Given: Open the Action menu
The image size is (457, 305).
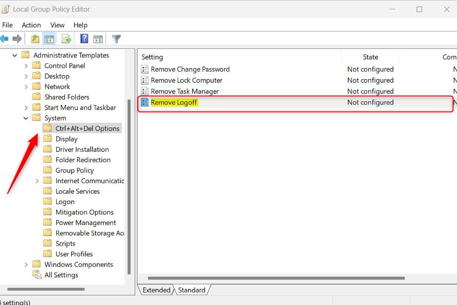Looking at the screenshot, I should coord(31,25).
